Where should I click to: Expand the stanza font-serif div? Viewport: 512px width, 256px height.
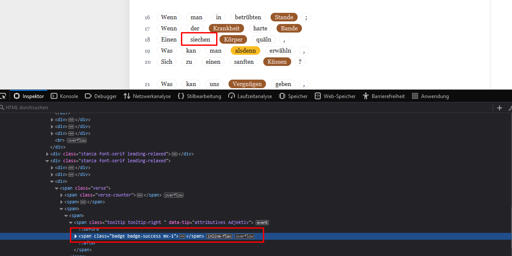click(47, 154)
